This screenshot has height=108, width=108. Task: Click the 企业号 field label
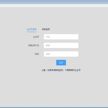36,37
